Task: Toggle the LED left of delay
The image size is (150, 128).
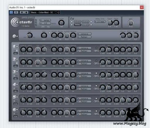Action: point(72,25)
